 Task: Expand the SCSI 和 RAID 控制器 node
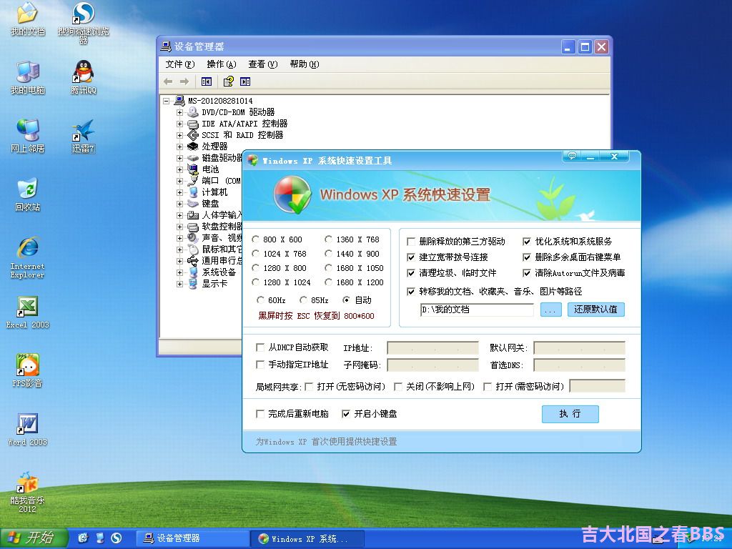pos(179,135)
